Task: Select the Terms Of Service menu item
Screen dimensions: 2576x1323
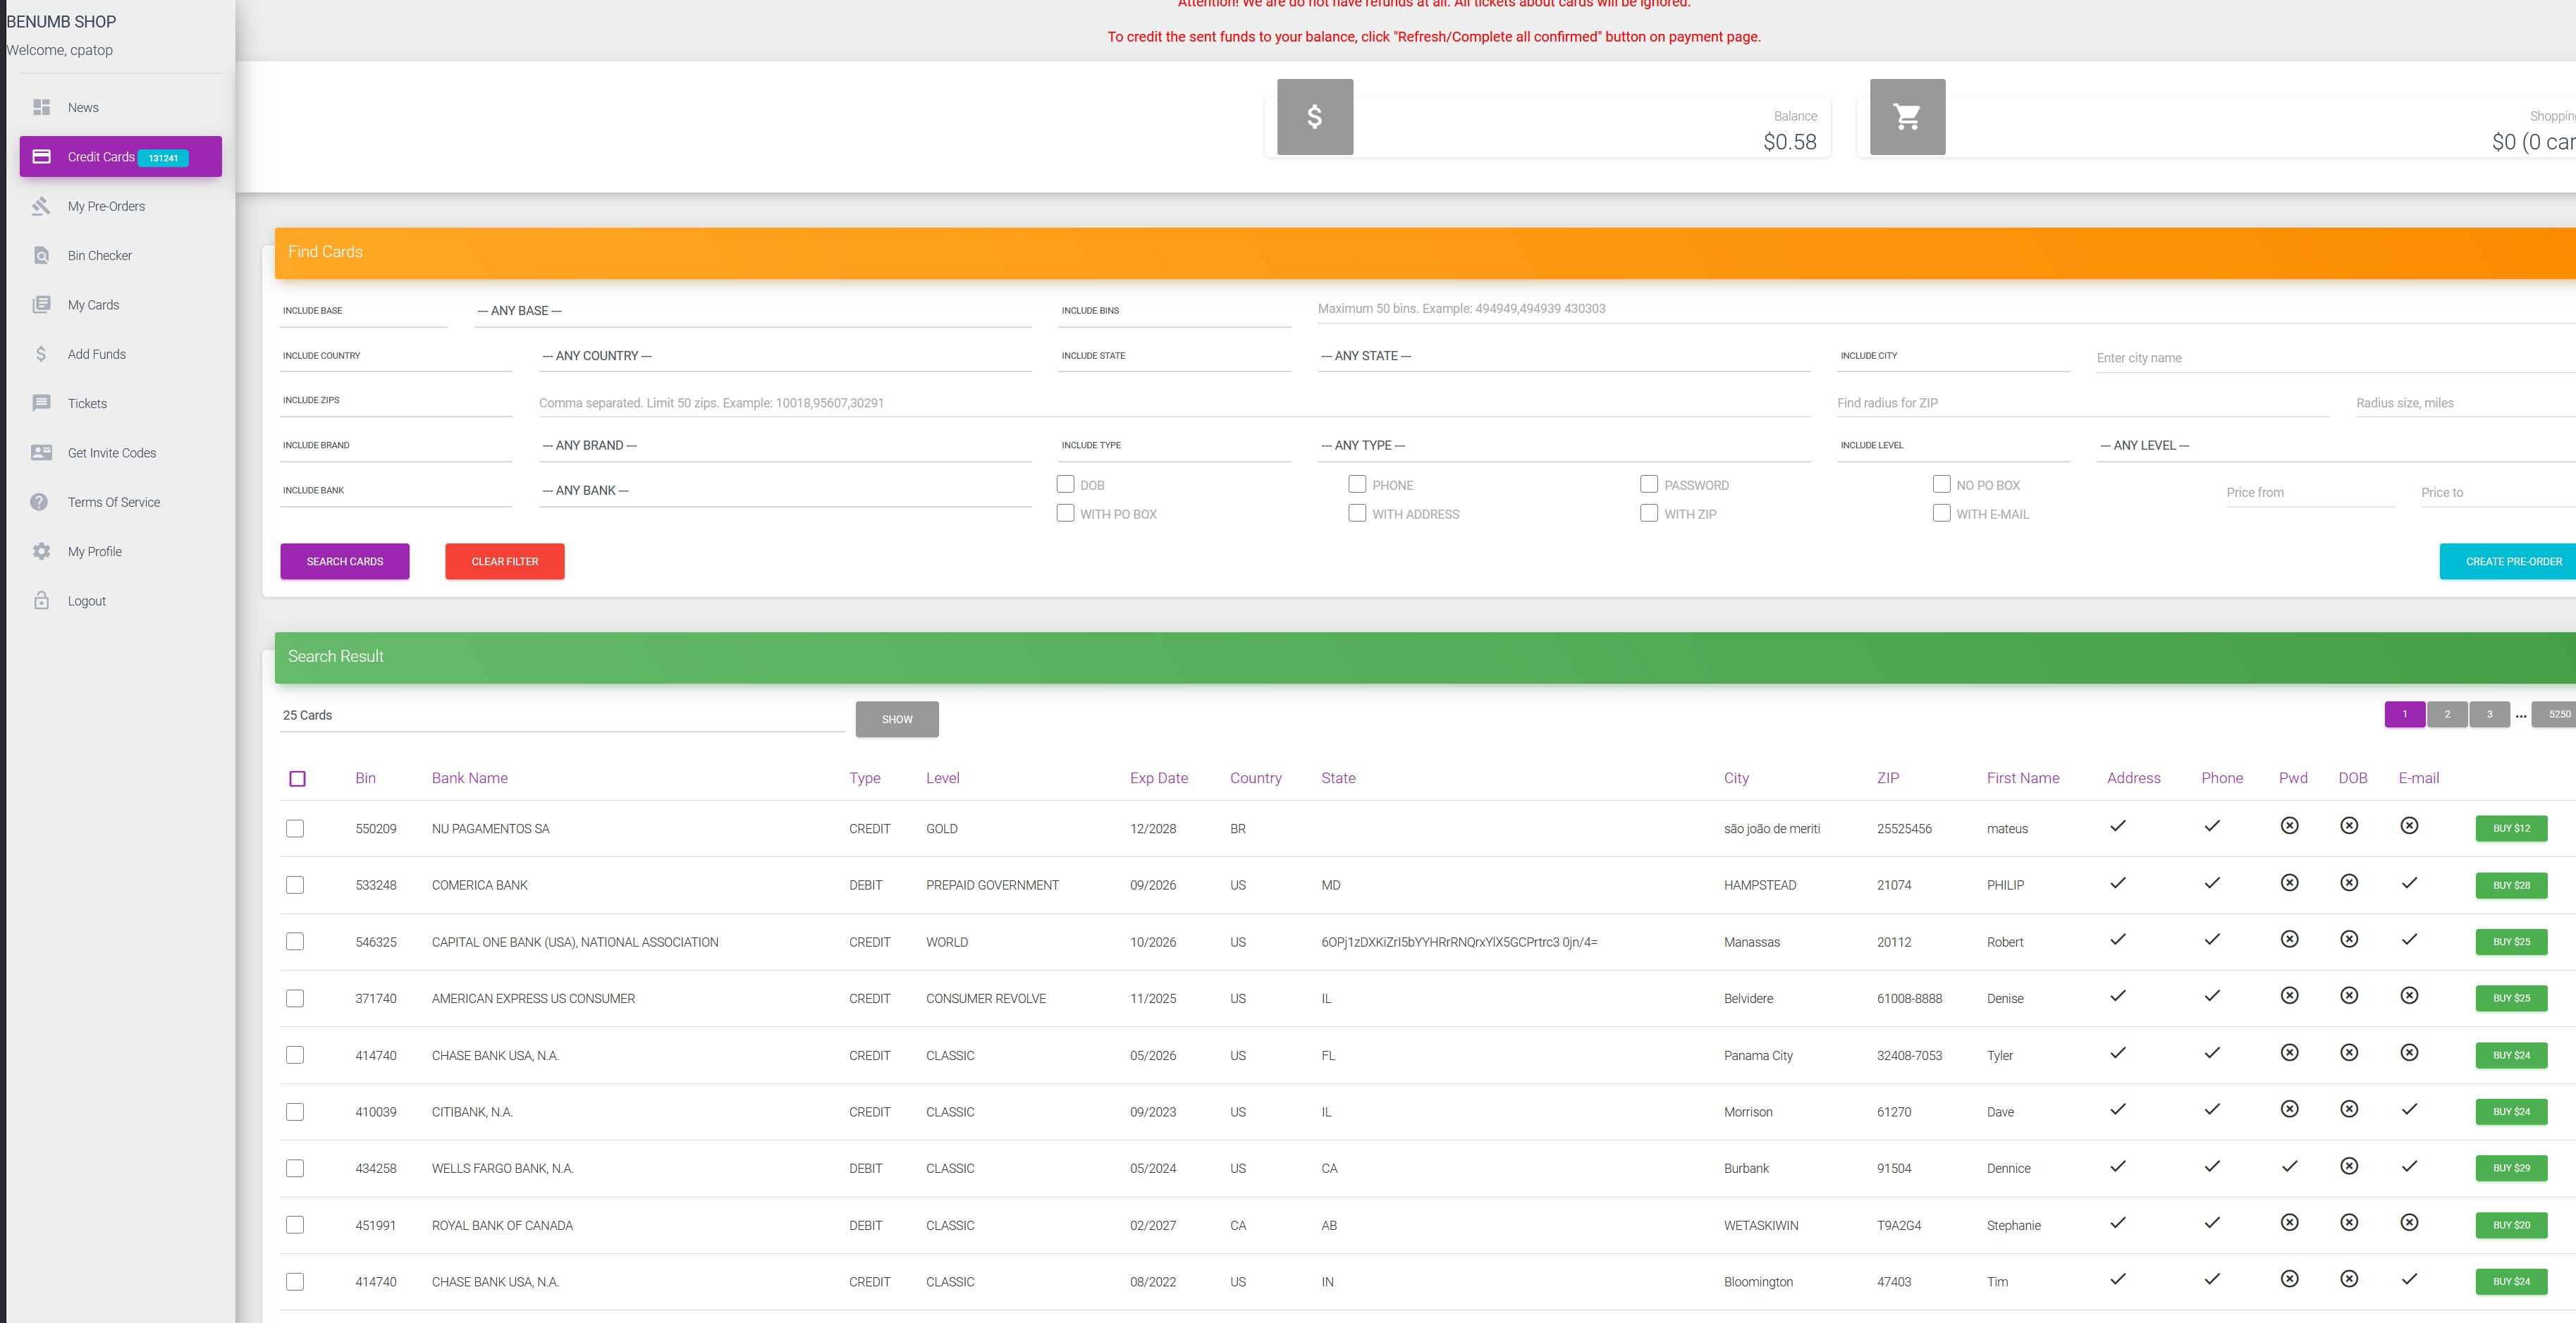Action: [111, 501]
